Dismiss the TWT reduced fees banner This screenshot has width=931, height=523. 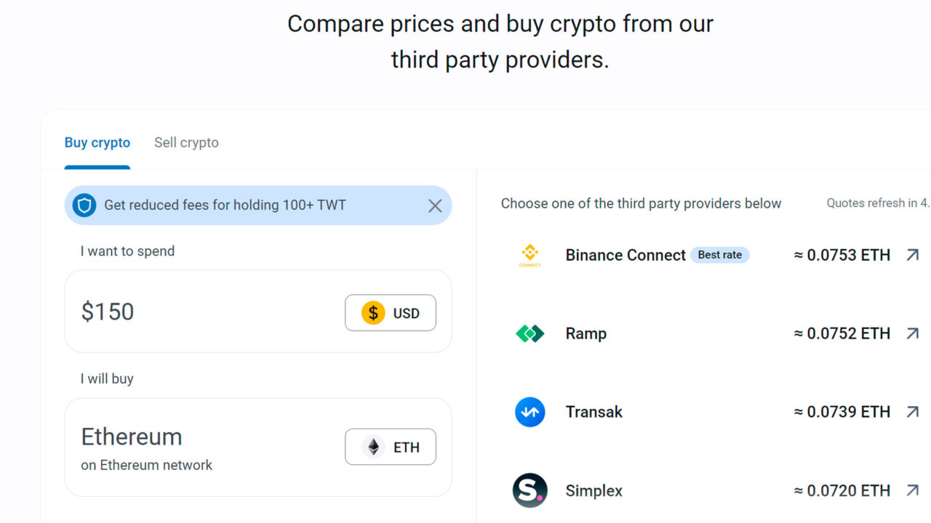(x=435, y=206)
